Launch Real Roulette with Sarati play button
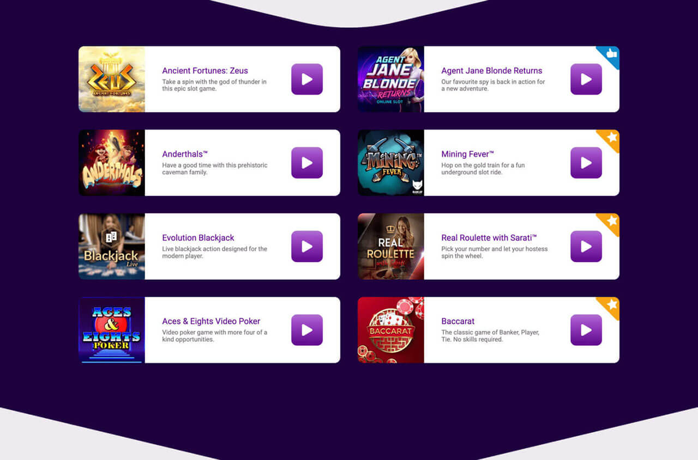 pos(586,246)
